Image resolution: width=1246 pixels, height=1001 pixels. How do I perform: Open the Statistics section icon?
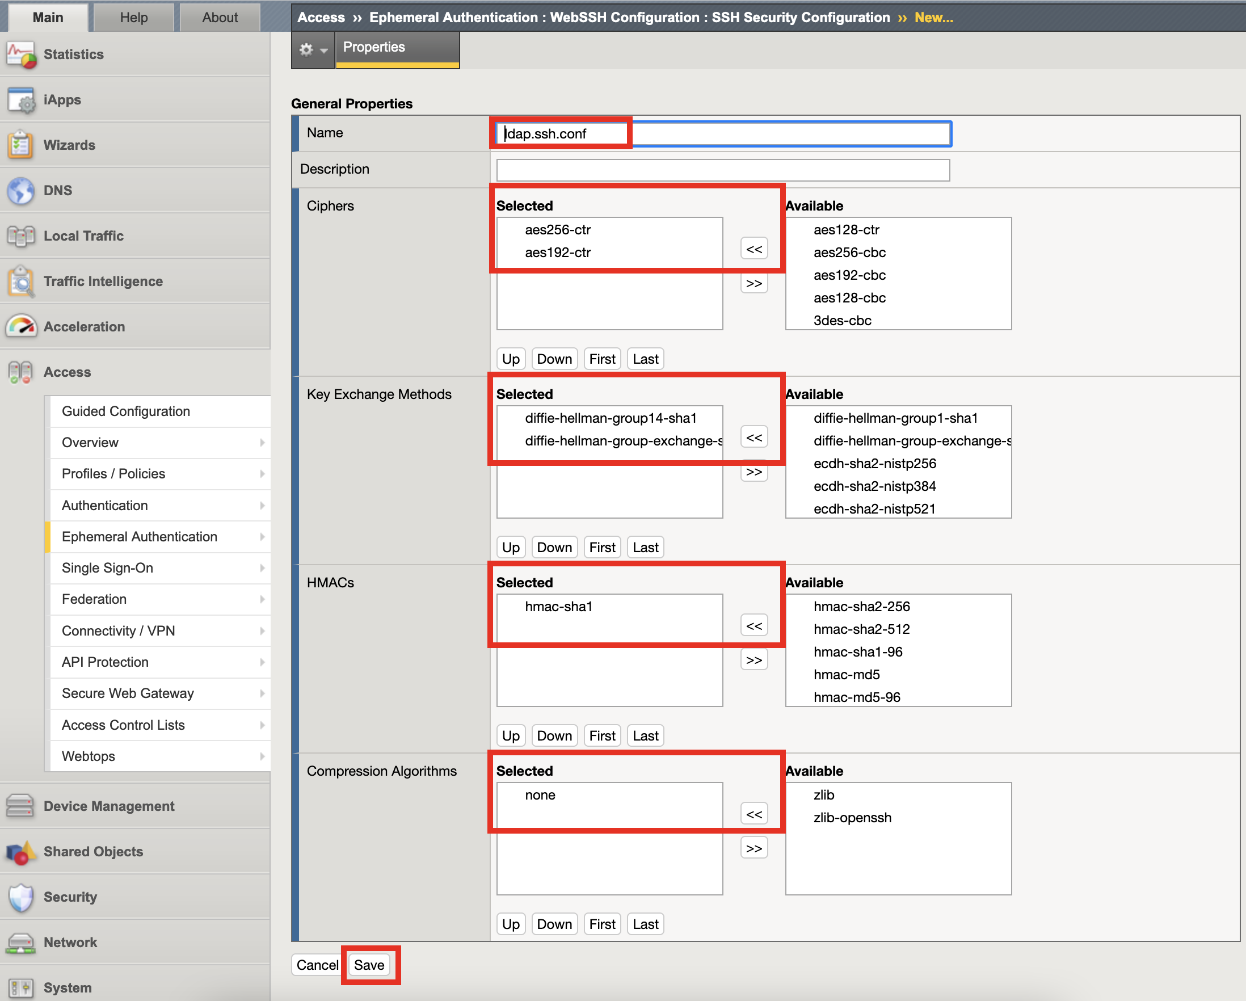[x=22, y=54]
